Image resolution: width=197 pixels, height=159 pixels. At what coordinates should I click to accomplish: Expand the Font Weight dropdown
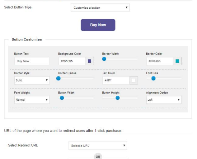tap(32, 100)
